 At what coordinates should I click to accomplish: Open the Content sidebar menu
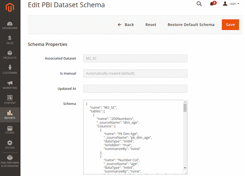[10, 100]
